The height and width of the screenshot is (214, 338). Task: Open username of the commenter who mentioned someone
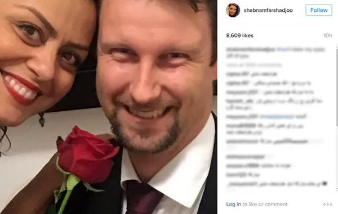(x=242, y=117)
